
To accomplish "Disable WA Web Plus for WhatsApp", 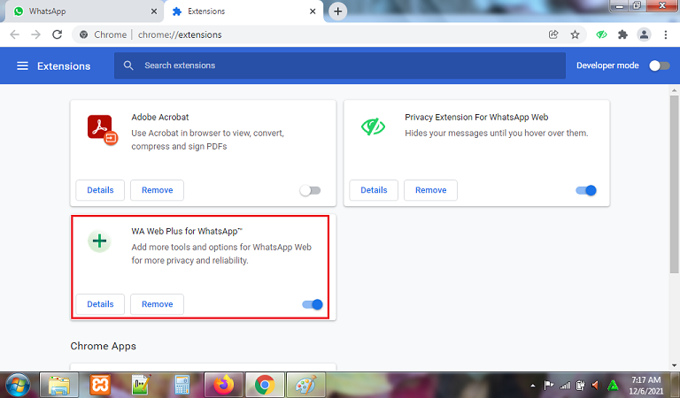I will tap(313, 304).
